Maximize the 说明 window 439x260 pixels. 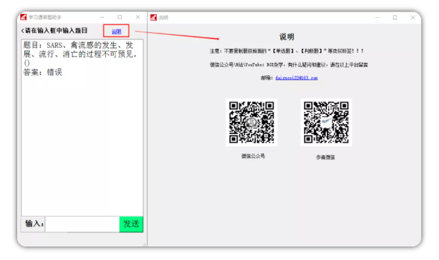(x=395, y=18)
